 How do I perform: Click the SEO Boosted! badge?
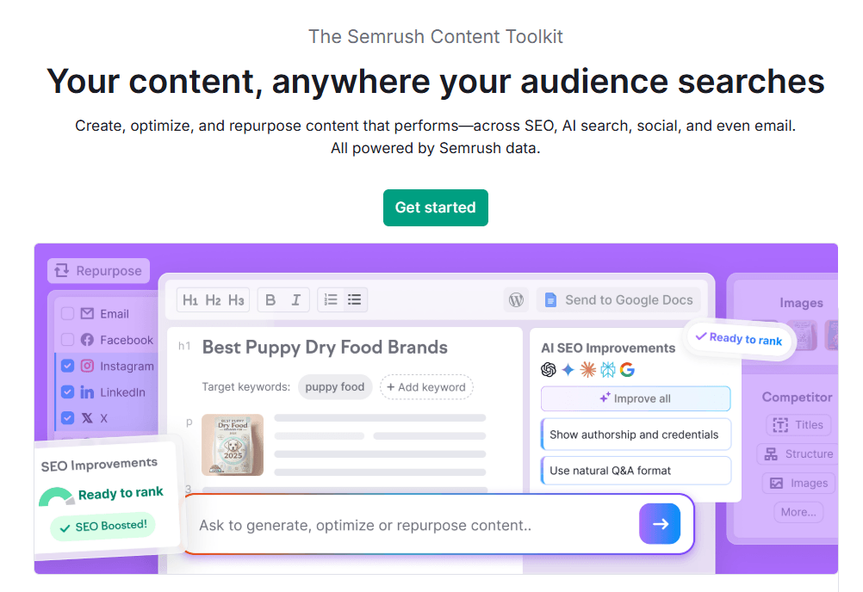102,527
